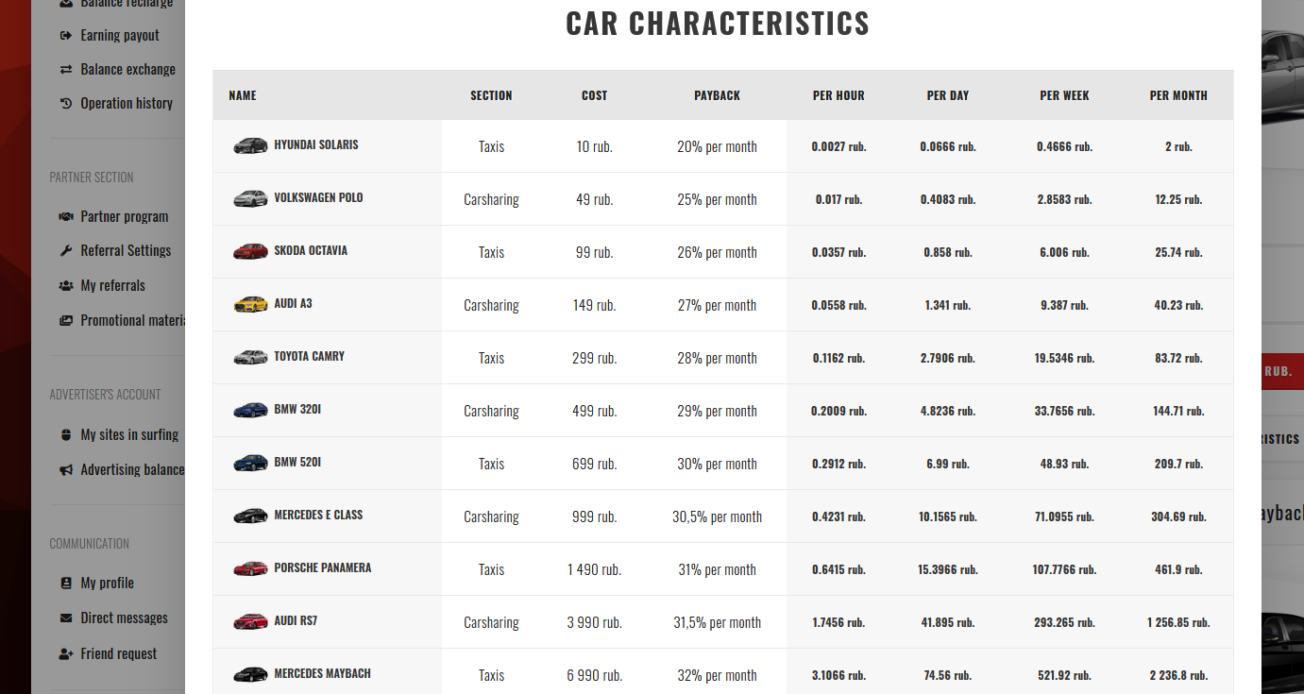1304x694 pixels.
Task: Click the Cost column header
Action: pyautogui.click(x=594, y=95)
